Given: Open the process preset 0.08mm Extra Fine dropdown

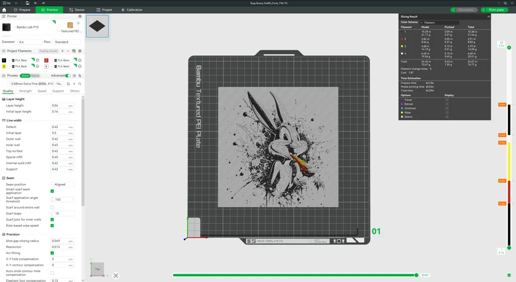Looking at the screenshot, I should click(35, 84).
